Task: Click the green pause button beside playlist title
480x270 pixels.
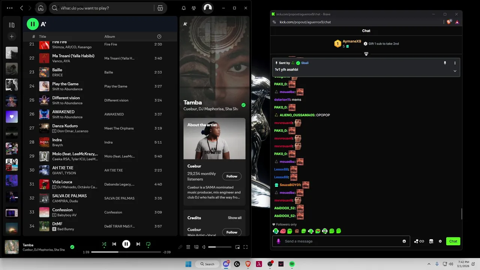Action: [33, 24]
